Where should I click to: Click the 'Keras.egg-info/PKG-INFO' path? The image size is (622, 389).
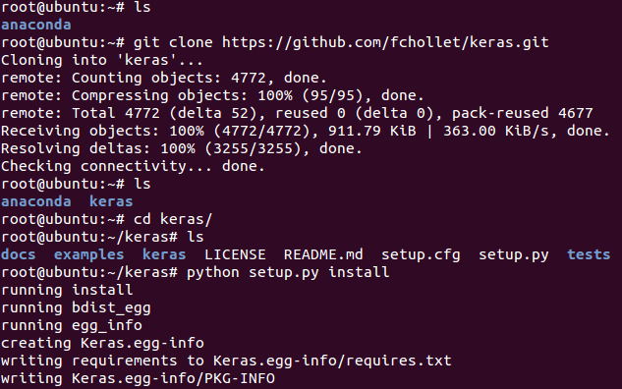(173, 379)
